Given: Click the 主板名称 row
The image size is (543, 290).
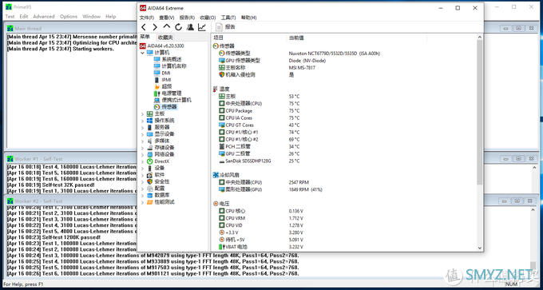Looking at the screenshot, I should click(343, 68).
